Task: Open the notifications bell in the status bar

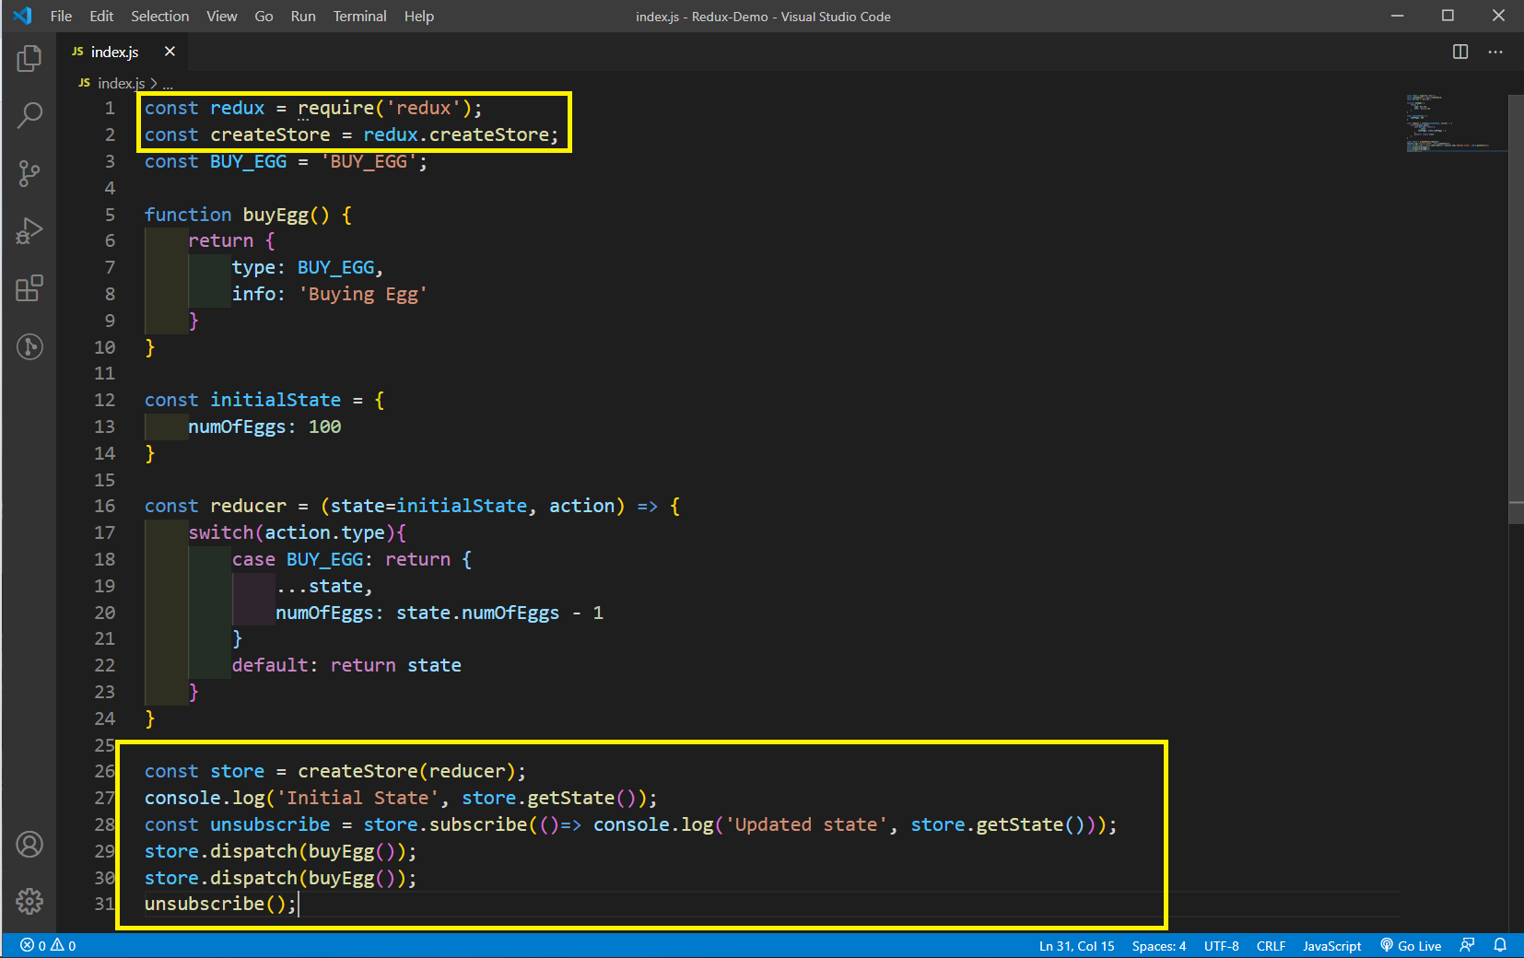Action: (x=1500, y=945)
